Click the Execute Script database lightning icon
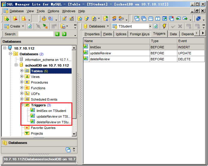The image size is (208, 166). [87, 19]
